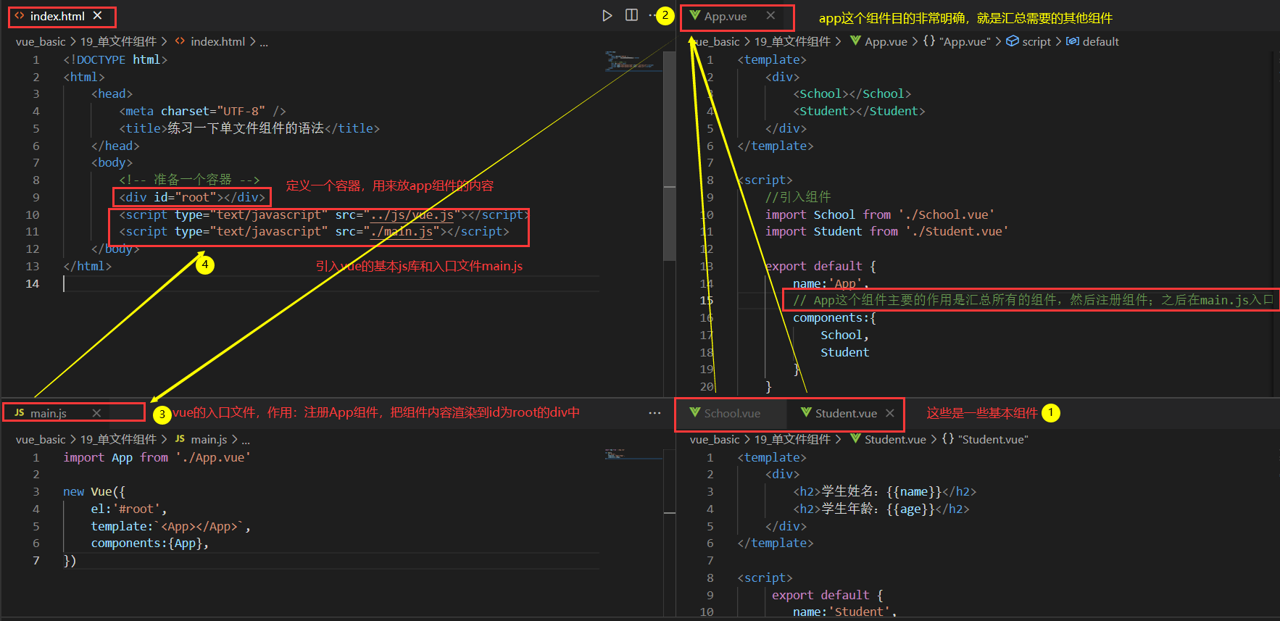Click the braces icon before "Student.vue" breadcrumb
This screenshot has width=1280, height=621.
[x=948, y=439]
